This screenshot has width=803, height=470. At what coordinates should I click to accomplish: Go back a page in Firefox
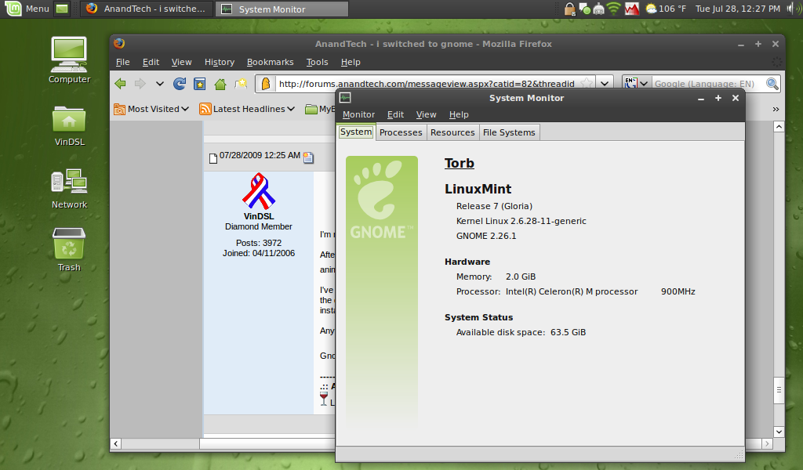pyautogui.click(x=120, y=84)
